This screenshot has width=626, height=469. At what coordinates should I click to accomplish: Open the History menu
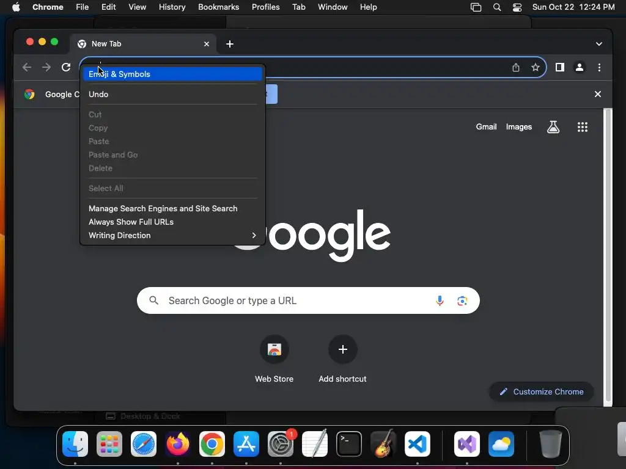coord(172,7)
